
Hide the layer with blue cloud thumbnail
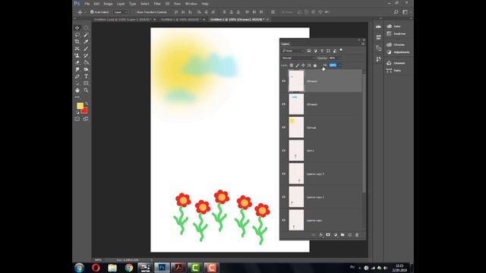point(283,105)
